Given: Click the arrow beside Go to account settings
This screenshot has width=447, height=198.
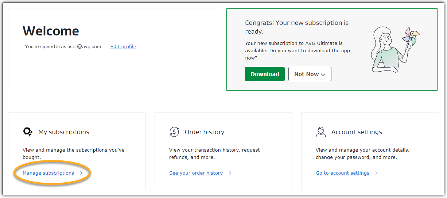Looking at the screenshot, I should [x=375, y=173].
